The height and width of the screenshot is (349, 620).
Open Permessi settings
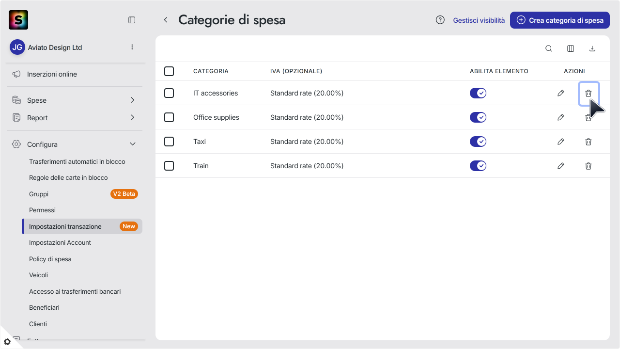coord(42,210)
